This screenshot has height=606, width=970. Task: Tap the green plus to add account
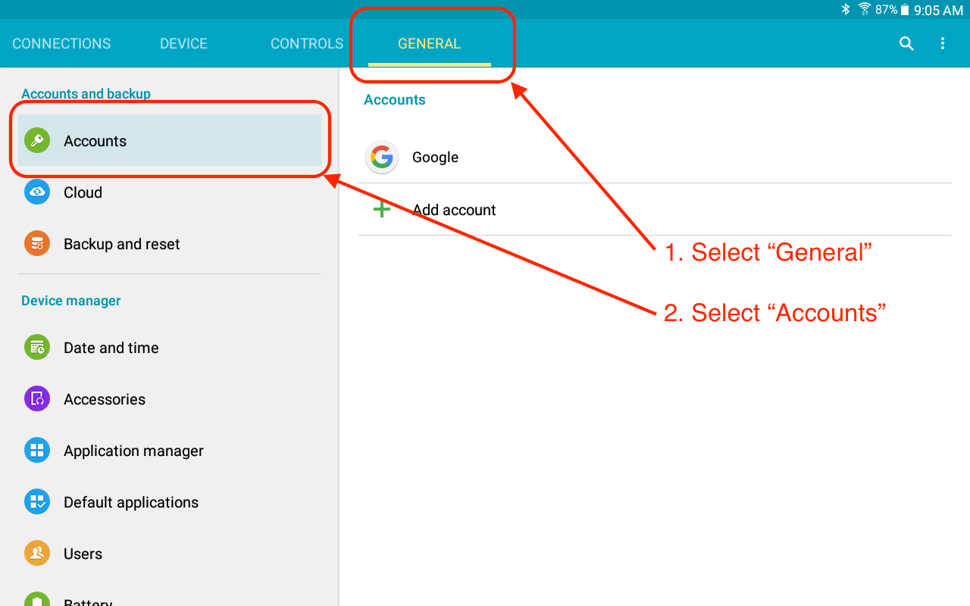click(382, 209)
